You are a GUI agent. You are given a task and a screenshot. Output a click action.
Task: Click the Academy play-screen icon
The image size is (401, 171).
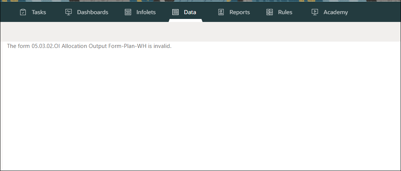pos(315,12)
